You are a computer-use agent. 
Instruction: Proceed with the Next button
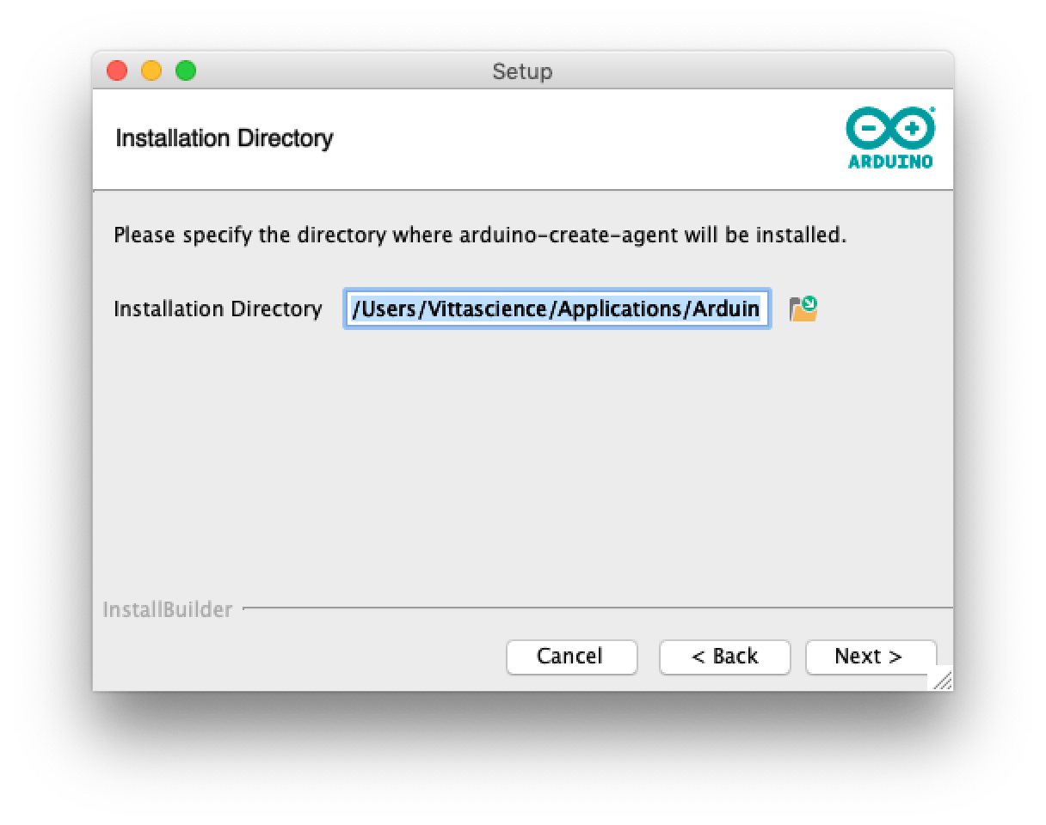(x=870, y=657)
